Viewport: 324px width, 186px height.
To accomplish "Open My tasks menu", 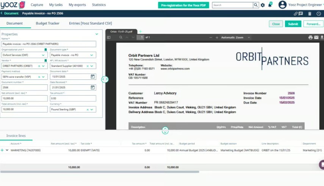I will coord(56,5).
